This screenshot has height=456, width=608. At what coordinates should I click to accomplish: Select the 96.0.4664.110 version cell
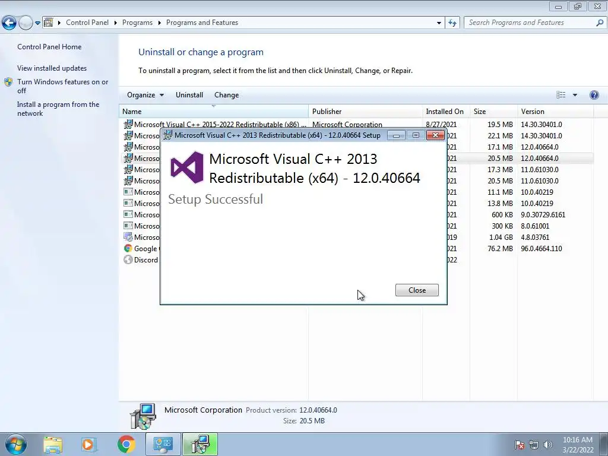541,249
